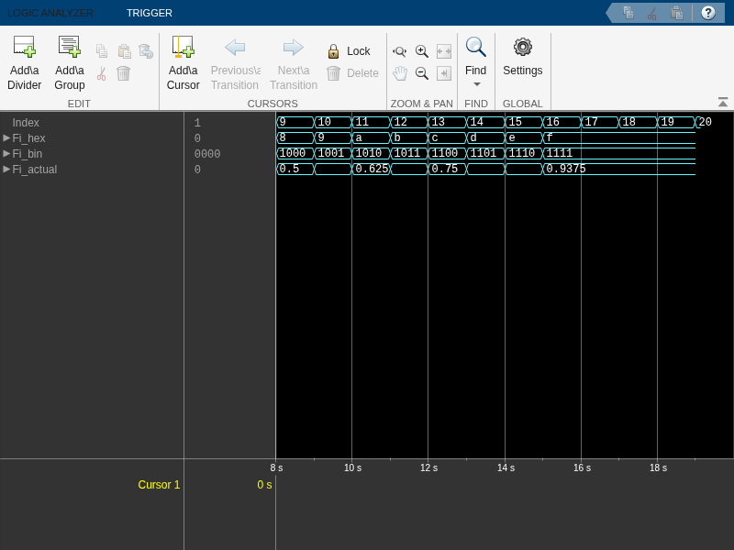Open the help question mark icon
The height and width of the screenshot is (550, 734).
coord(707,13)
